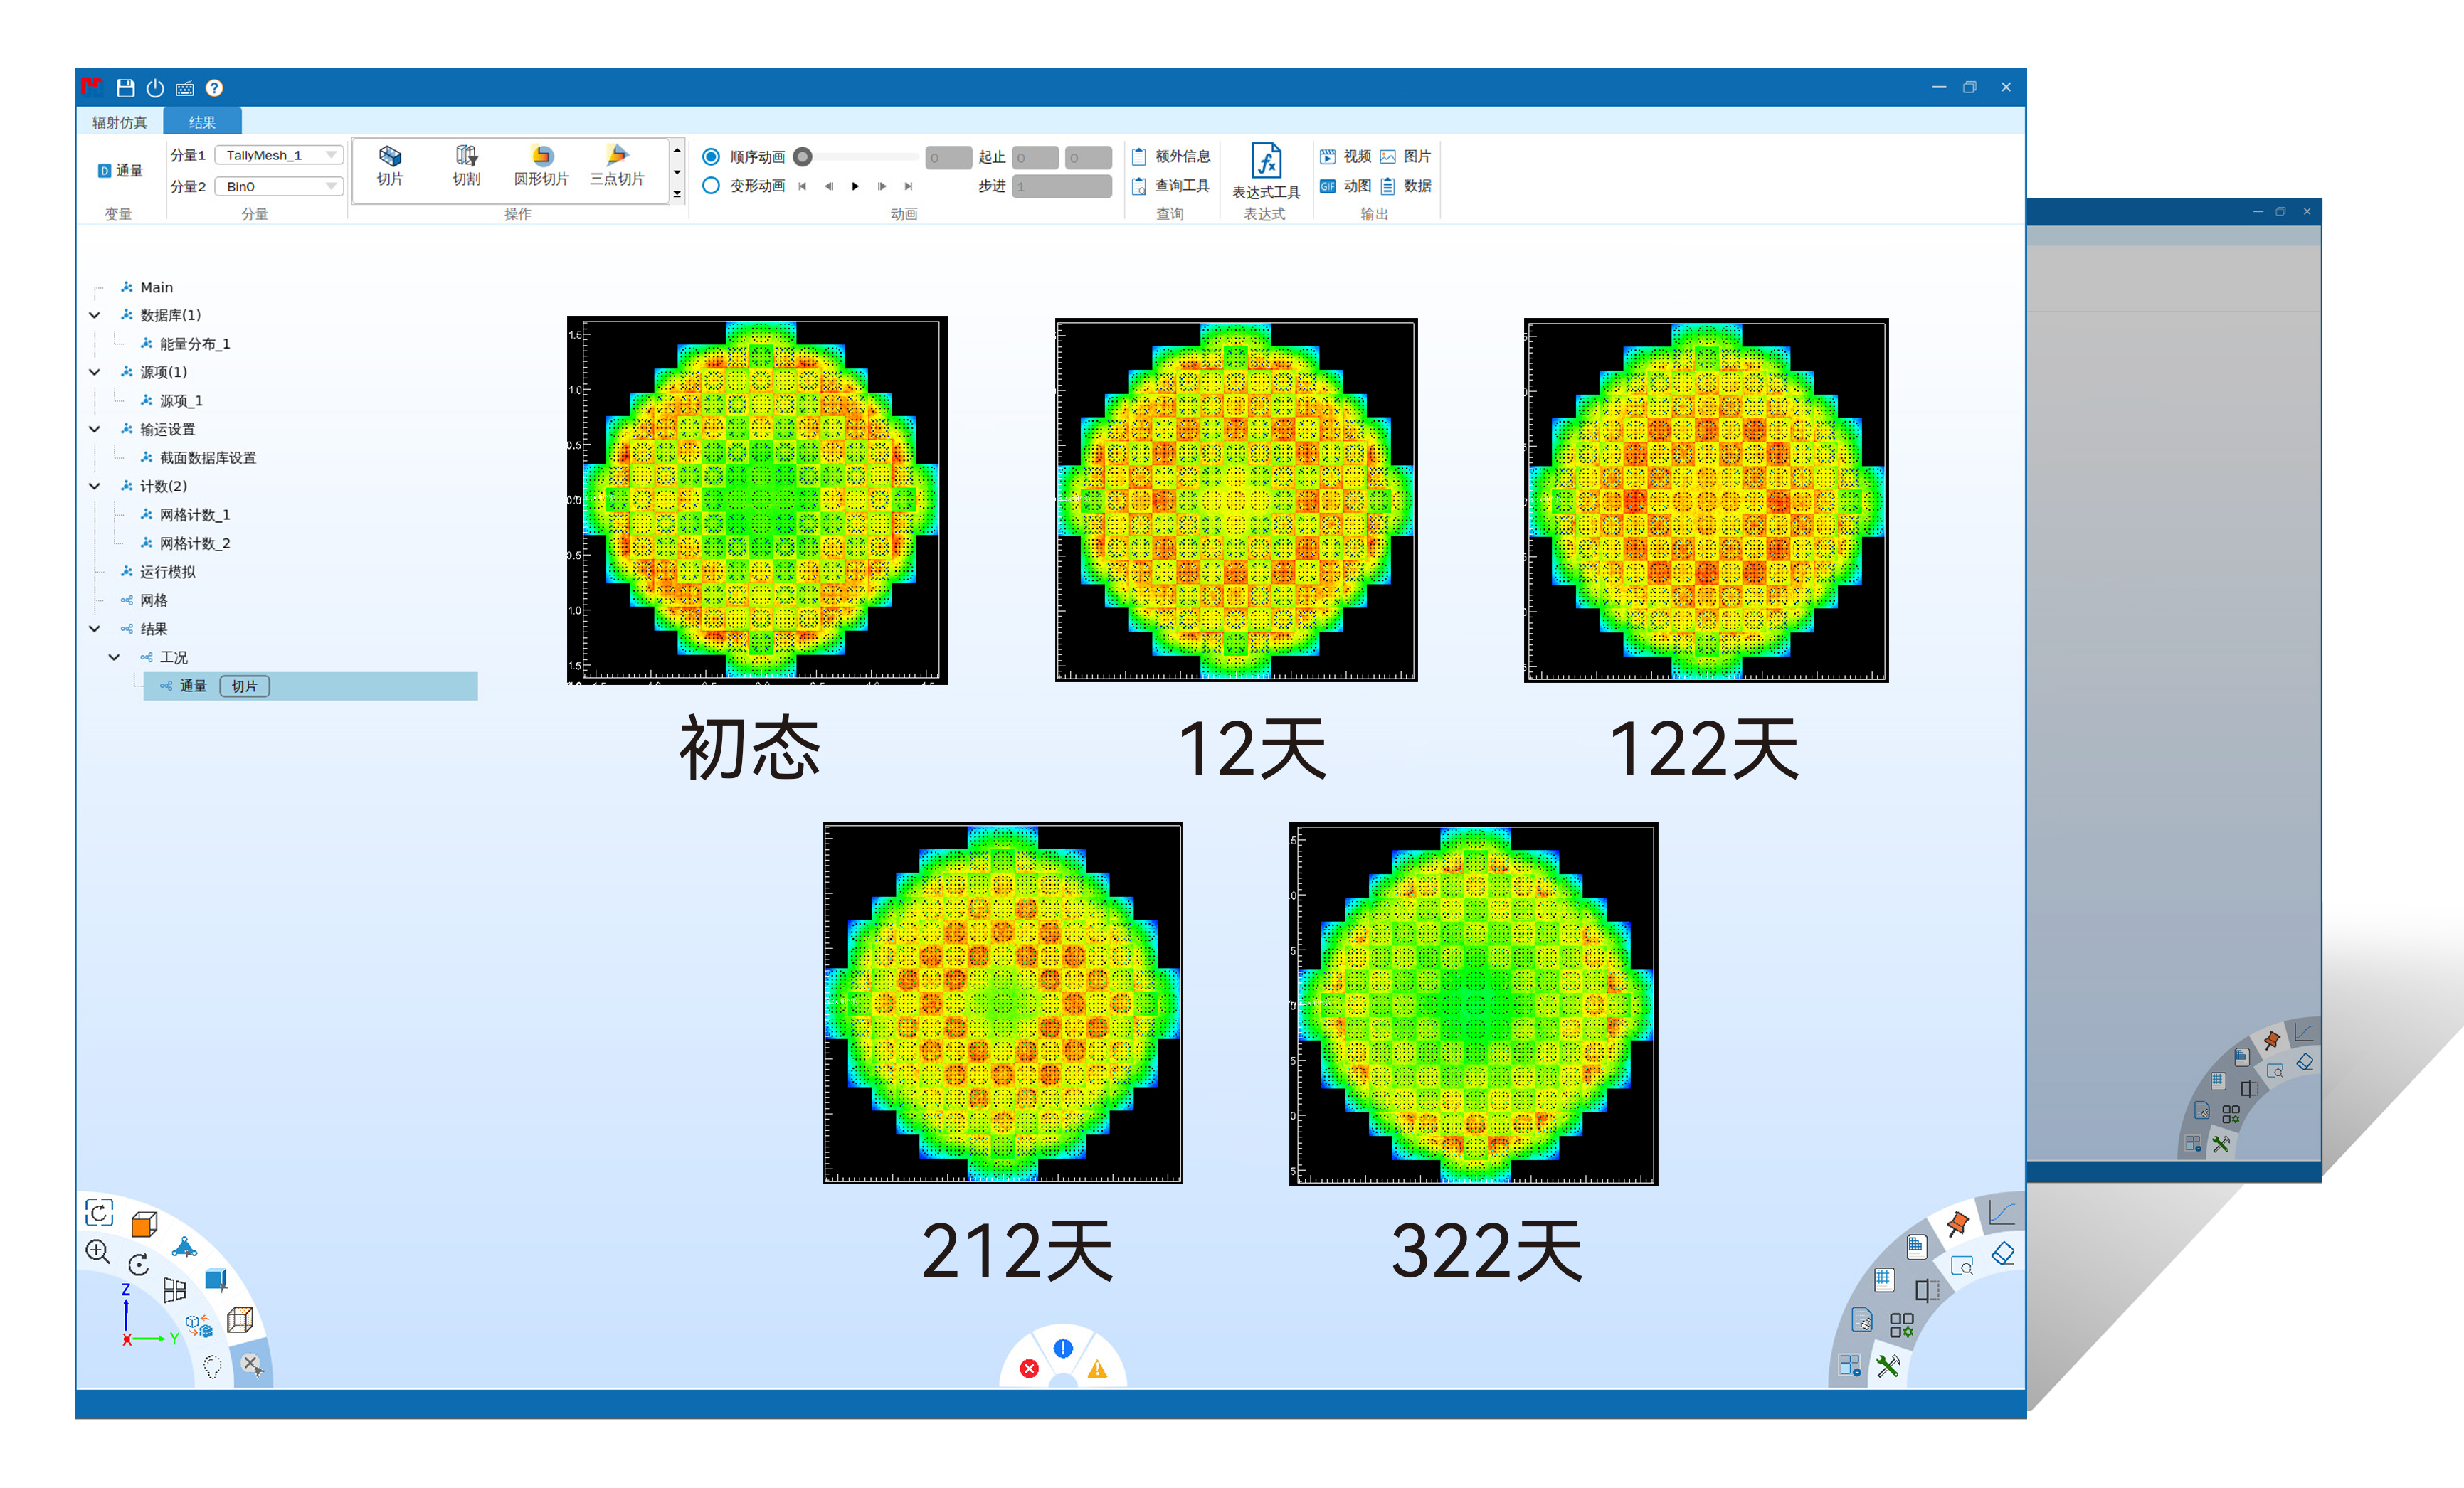
Task: Open the Bin0 component dropdown
Action: (x=279, y=187)
